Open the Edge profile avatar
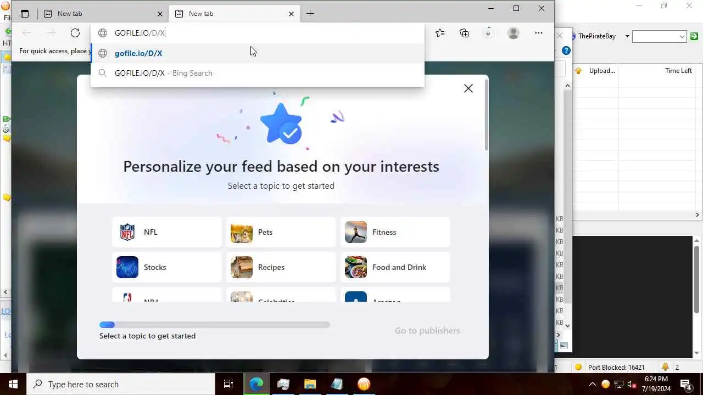The width and height of the screenshot is (703, 395). (514, 33)
